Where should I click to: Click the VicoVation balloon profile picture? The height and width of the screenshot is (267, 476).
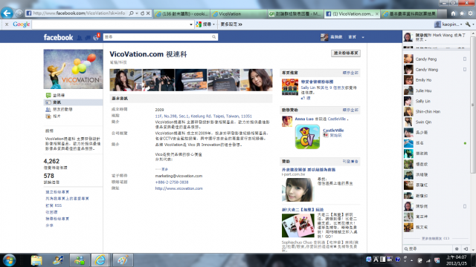coord(73,69)
